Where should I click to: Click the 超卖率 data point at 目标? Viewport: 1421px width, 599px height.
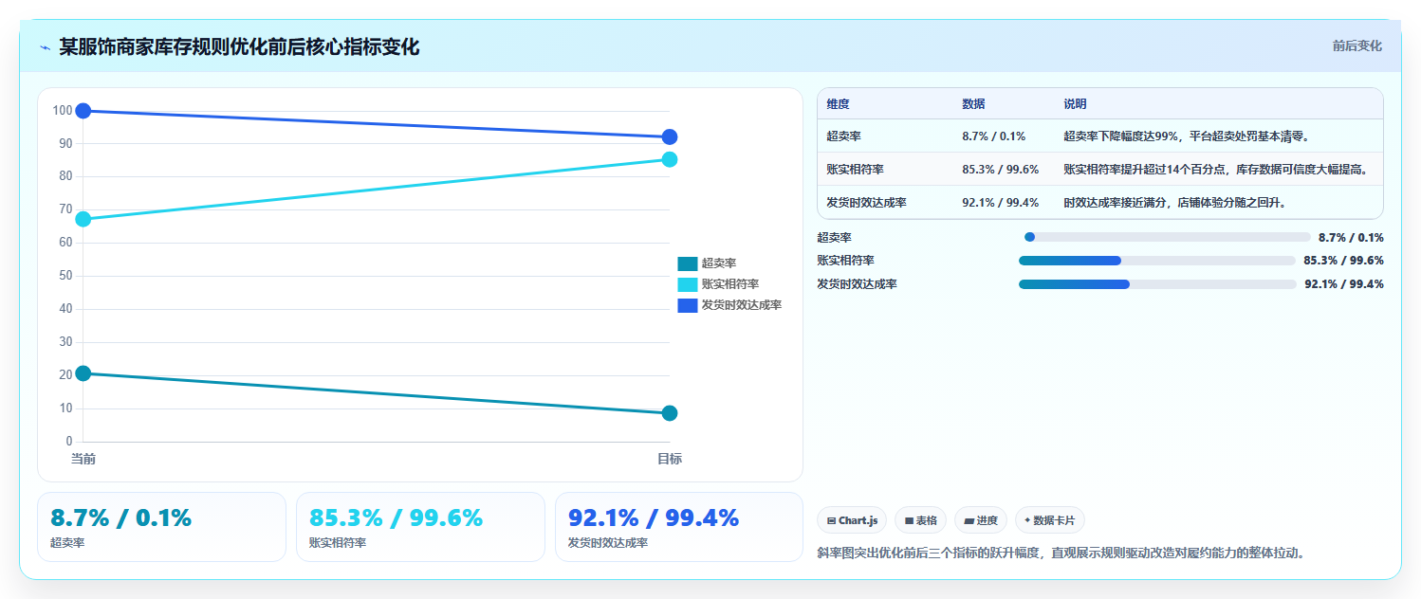[x=670, y=413]
